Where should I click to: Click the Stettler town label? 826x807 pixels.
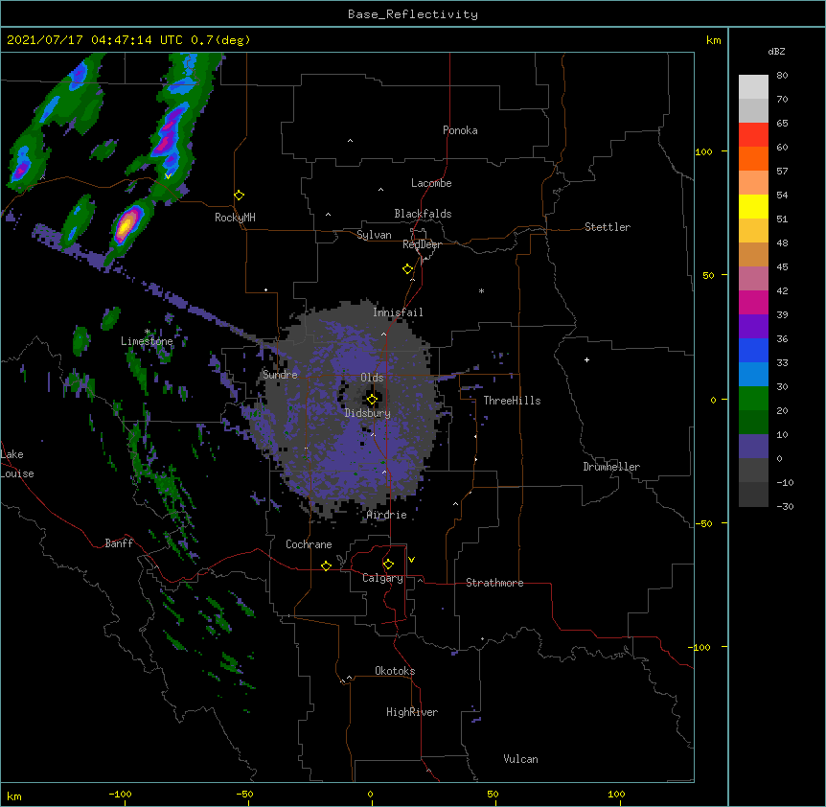pos(608,227)
